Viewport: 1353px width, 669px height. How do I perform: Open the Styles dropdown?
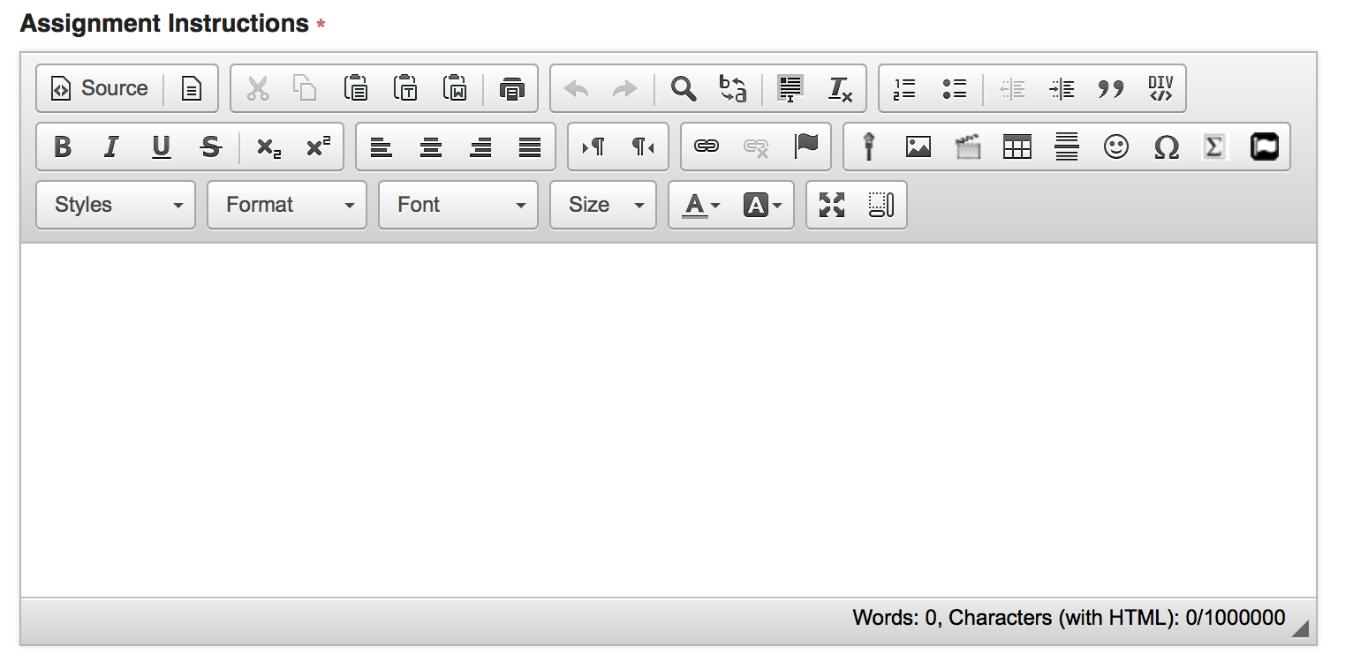pyautogui.click(x=116, y=205)
